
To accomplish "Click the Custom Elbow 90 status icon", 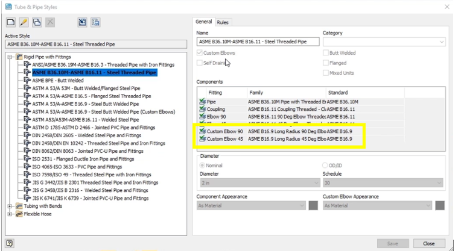I will click(x=203, y=131).
